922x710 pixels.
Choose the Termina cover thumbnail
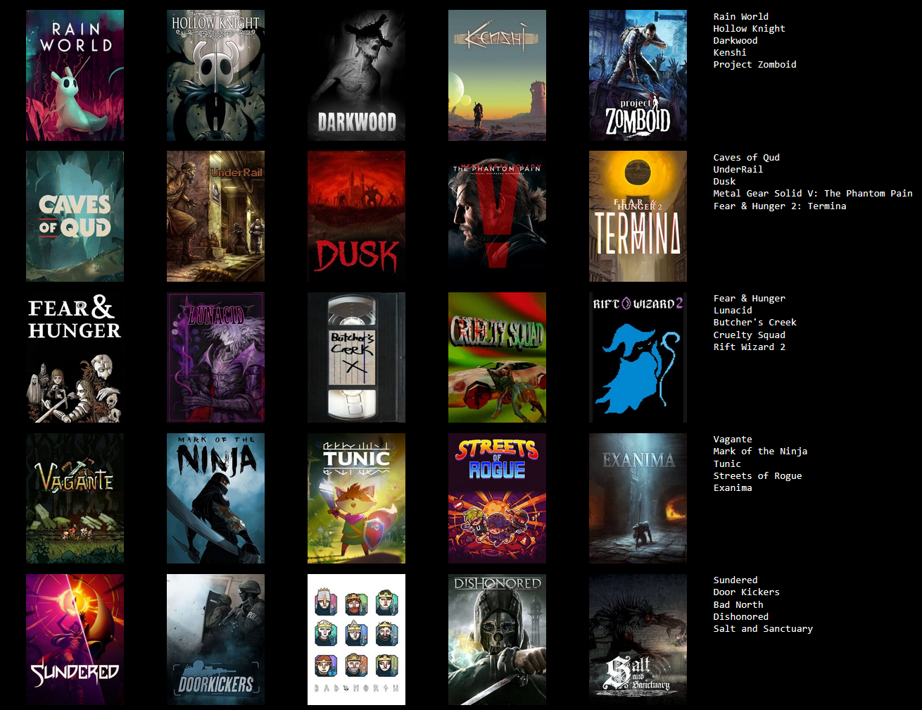[x=638, y=216]
